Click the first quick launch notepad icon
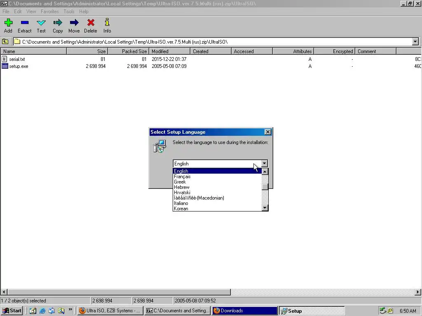 point(33,311)
